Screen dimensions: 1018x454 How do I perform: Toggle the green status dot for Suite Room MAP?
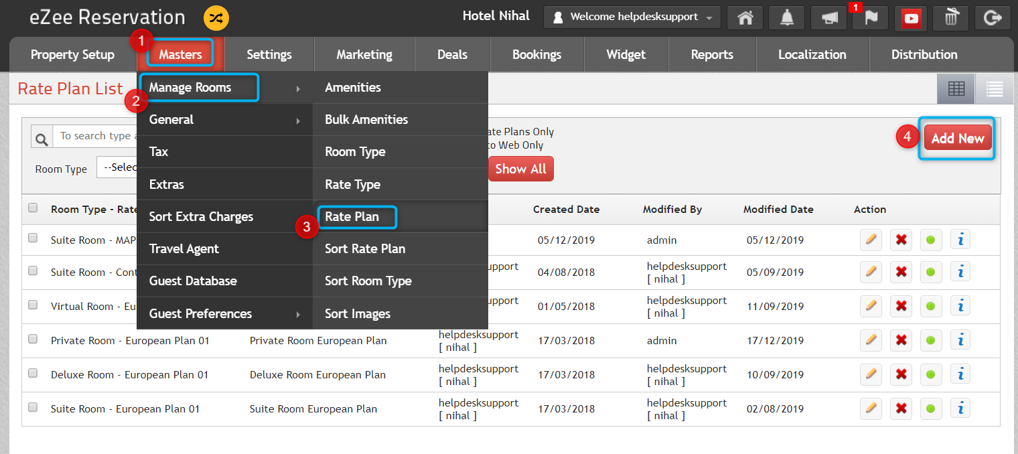tap(931, 239)
